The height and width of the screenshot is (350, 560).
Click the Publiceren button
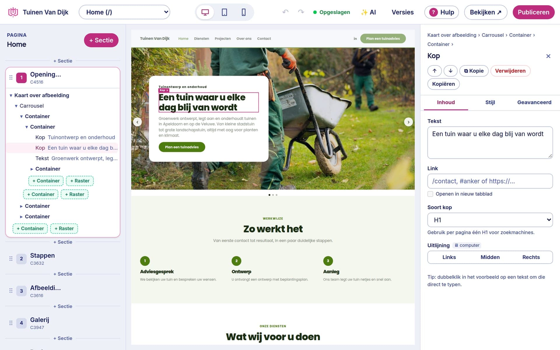(533, 12)
